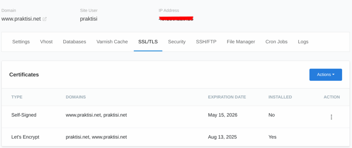Screen dimensions: 352x148
Task: Select the Varnish Cache tab
Action: click(112, 42)
